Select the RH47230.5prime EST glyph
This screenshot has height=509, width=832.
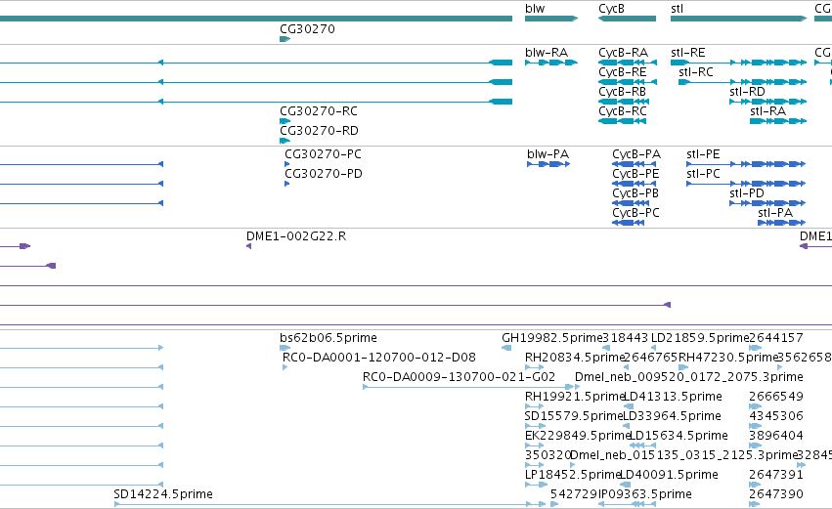pyautogui.click(x=683, y=367)
